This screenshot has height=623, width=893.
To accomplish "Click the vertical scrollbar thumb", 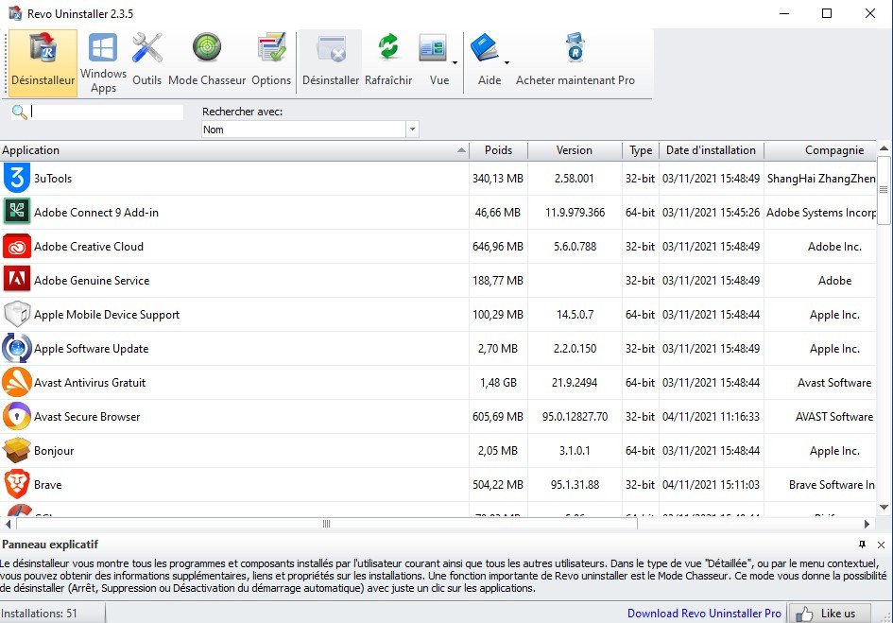I will coord(884,190).
